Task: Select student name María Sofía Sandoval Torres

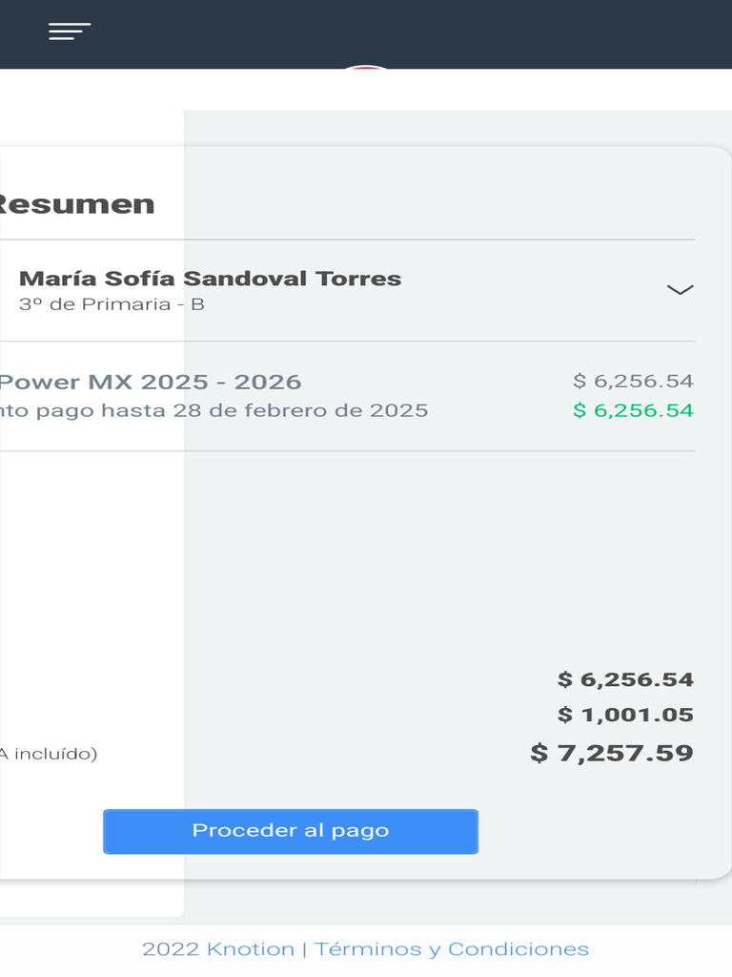Action: [210, 279]
